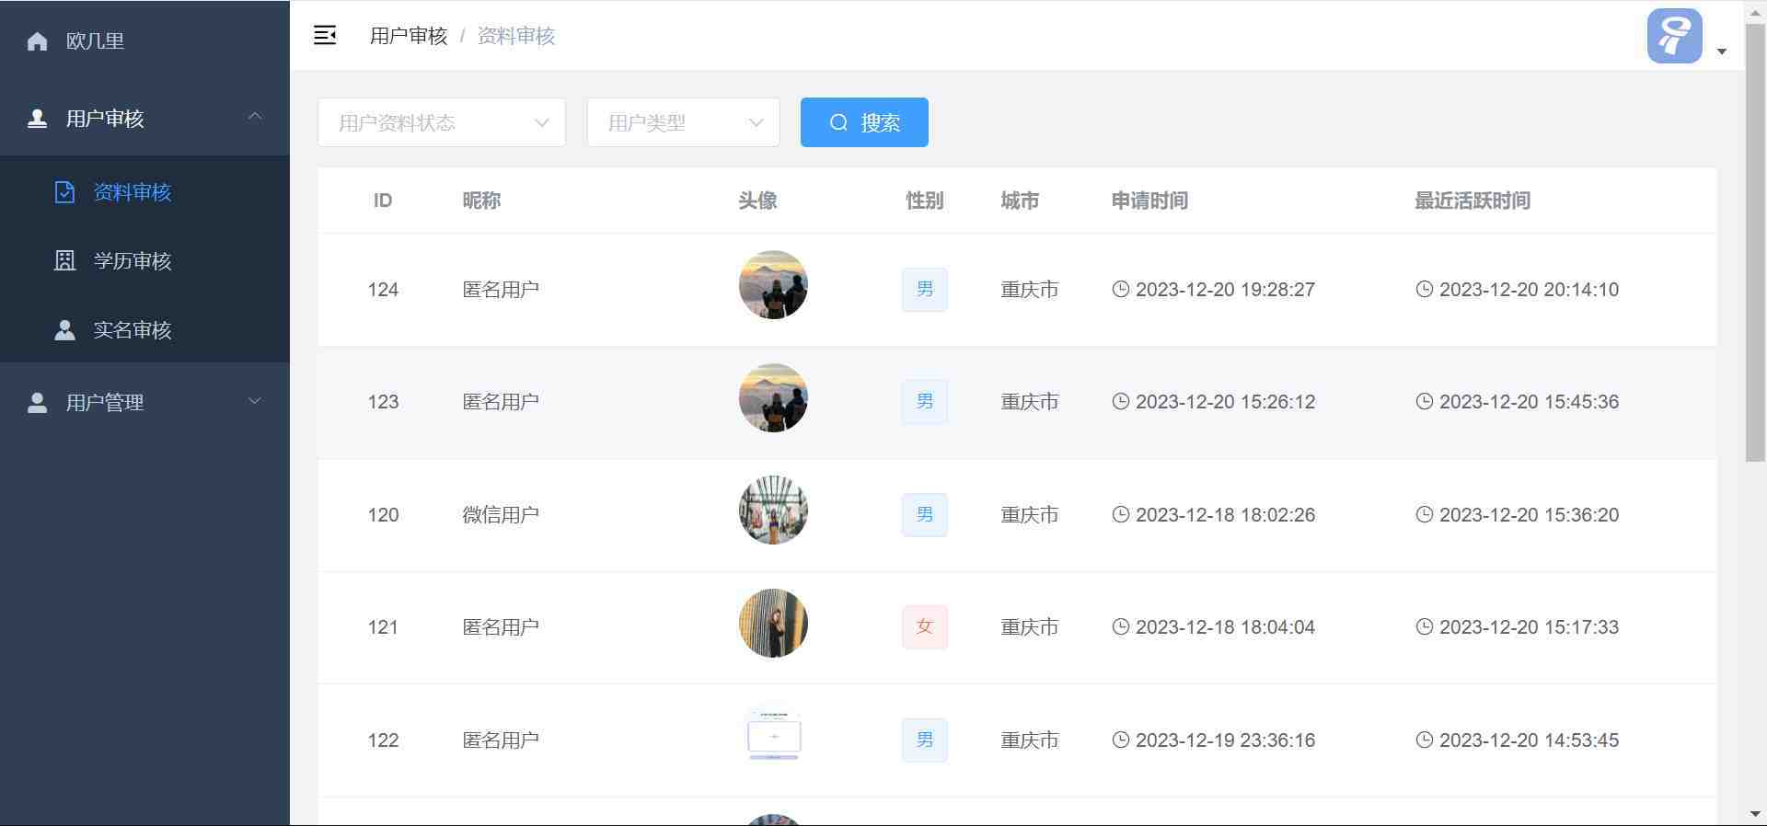The width and height of the screenshot is (1767, 826).
Task: Click the 头像 column header
Action: (757, 201)
